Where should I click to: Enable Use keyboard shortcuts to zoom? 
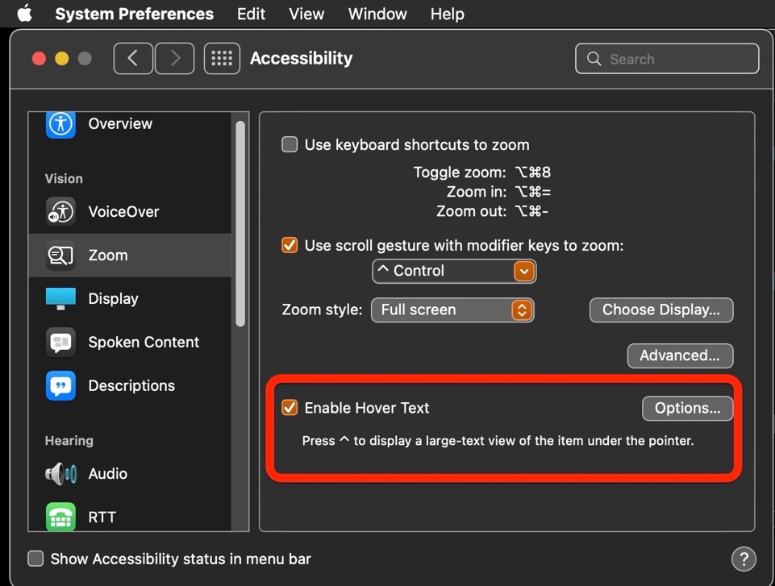290,145
